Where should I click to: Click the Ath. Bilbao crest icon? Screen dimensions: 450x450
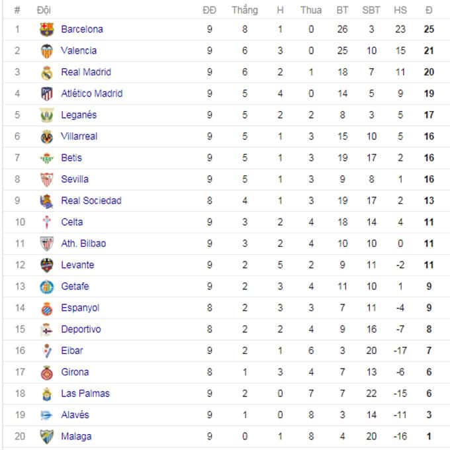click(46, 244)
